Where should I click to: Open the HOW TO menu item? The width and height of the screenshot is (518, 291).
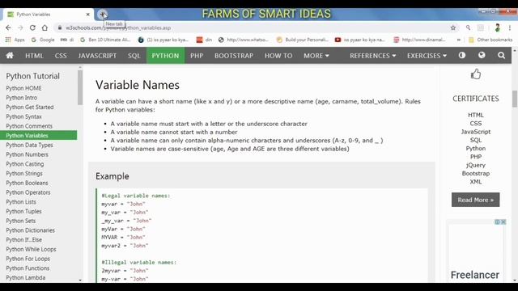point(278,56)
